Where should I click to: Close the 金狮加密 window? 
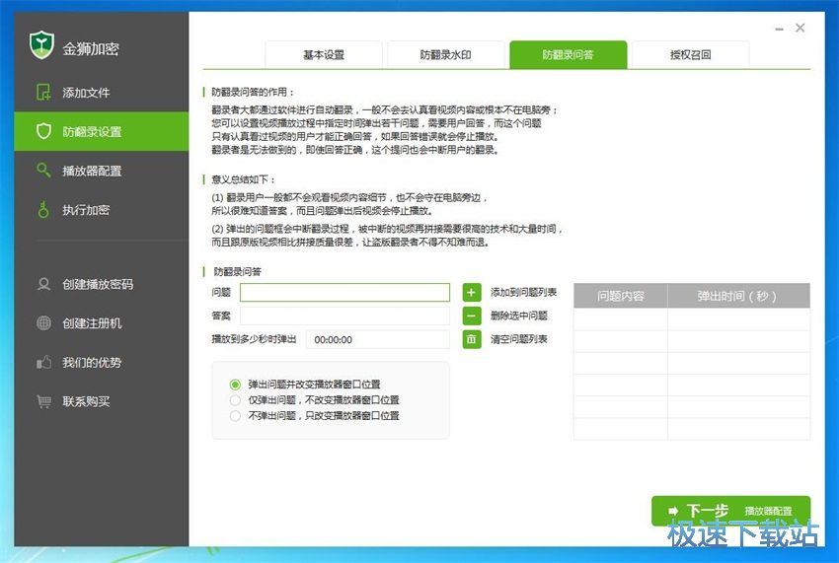coord(800,28)
